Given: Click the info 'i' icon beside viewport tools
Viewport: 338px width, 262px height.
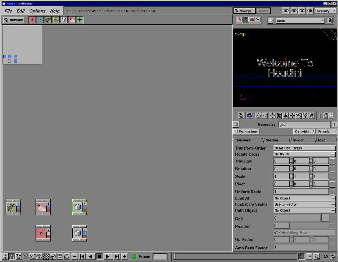Looking at the screenshot, I should (321, 116).
